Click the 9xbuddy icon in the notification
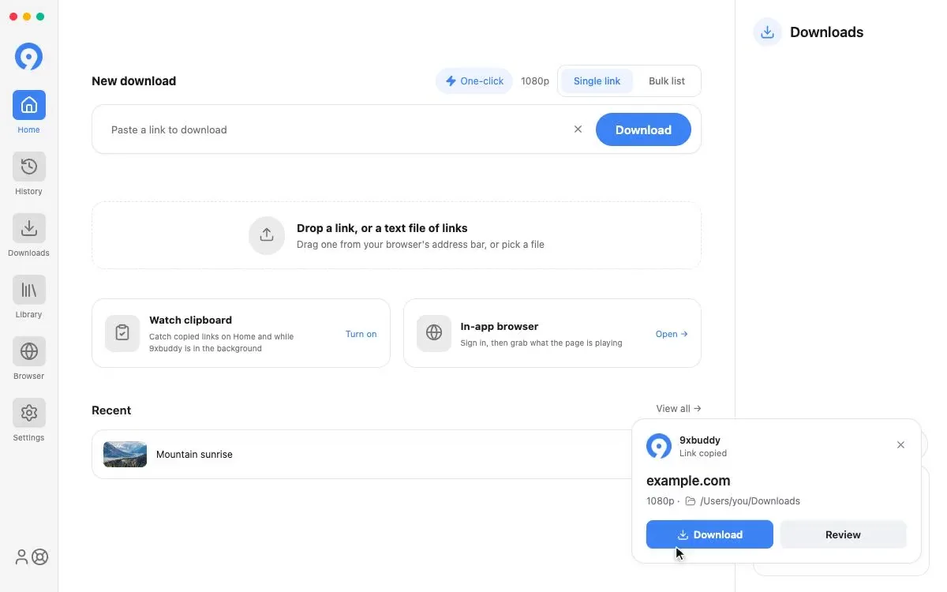 (659, 446)
